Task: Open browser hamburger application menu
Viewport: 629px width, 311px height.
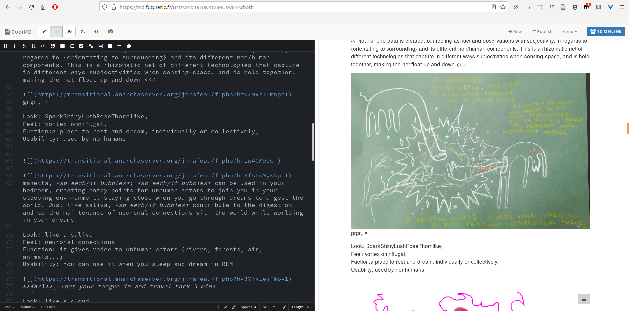Action: point(622,7)
